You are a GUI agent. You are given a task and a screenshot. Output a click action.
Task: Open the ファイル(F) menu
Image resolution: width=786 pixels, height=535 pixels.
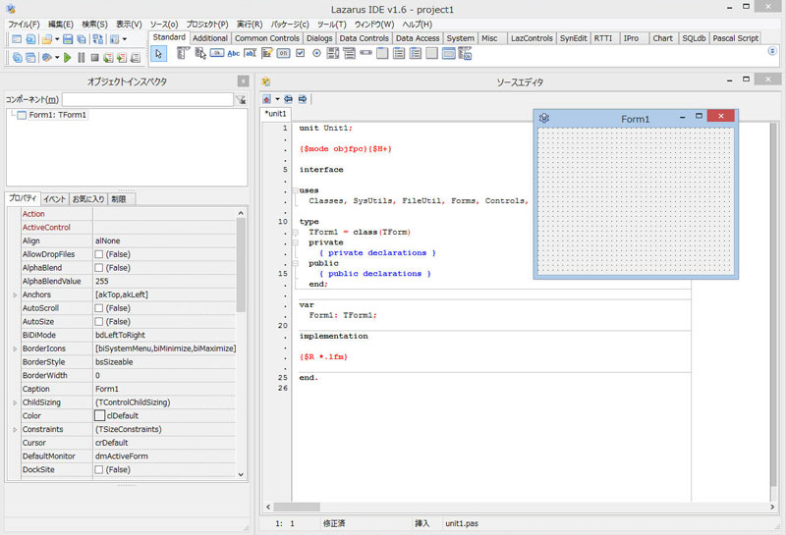click(x=24, y=24)
